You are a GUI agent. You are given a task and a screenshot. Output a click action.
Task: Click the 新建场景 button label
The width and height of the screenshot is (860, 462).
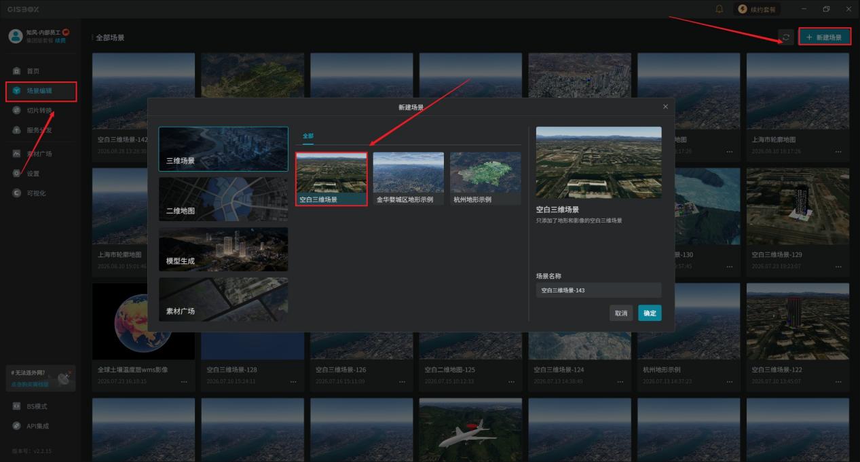tap(829, 37)
